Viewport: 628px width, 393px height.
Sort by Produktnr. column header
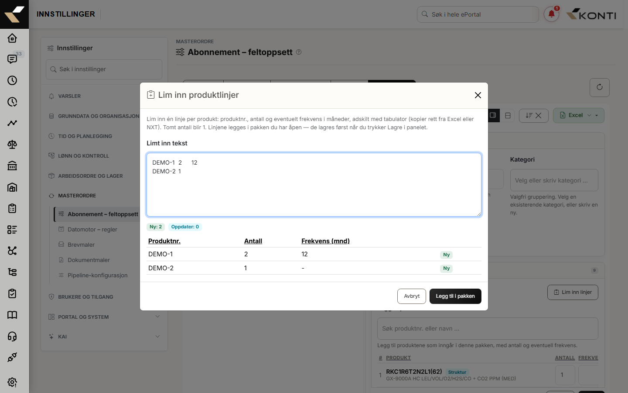pos(164,241)
